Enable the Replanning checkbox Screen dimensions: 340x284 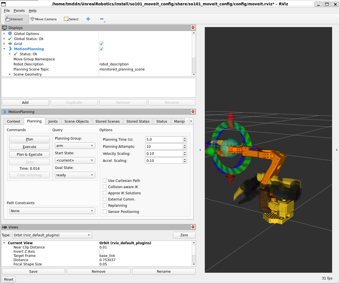[x=105, y=205]
